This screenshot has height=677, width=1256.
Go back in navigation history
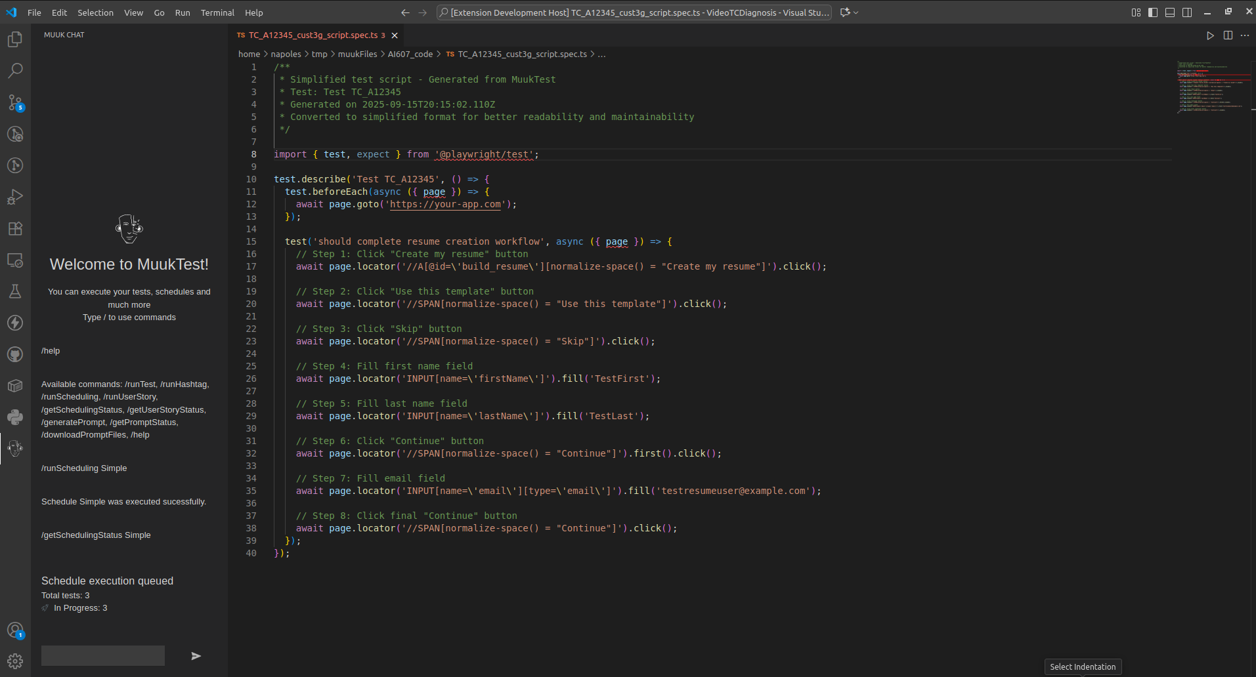pos(405,12)
